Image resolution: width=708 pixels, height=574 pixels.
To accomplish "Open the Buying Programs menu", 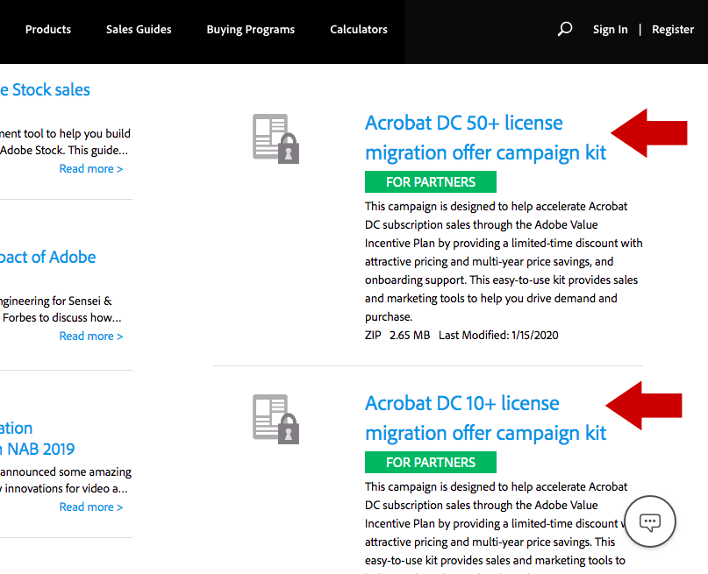I will pos(251,29).
